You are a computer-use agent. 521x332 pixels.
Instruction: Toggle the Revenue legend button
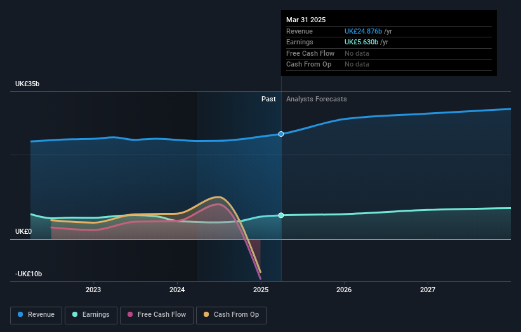pyautogui.click(x=36, y=315)
